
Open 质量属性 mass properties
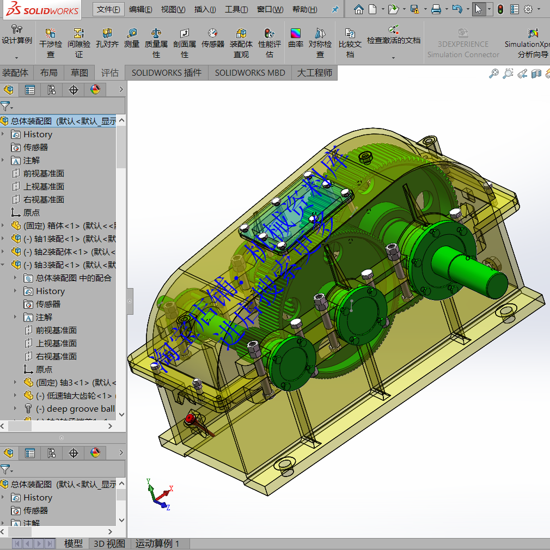[156, 41]
